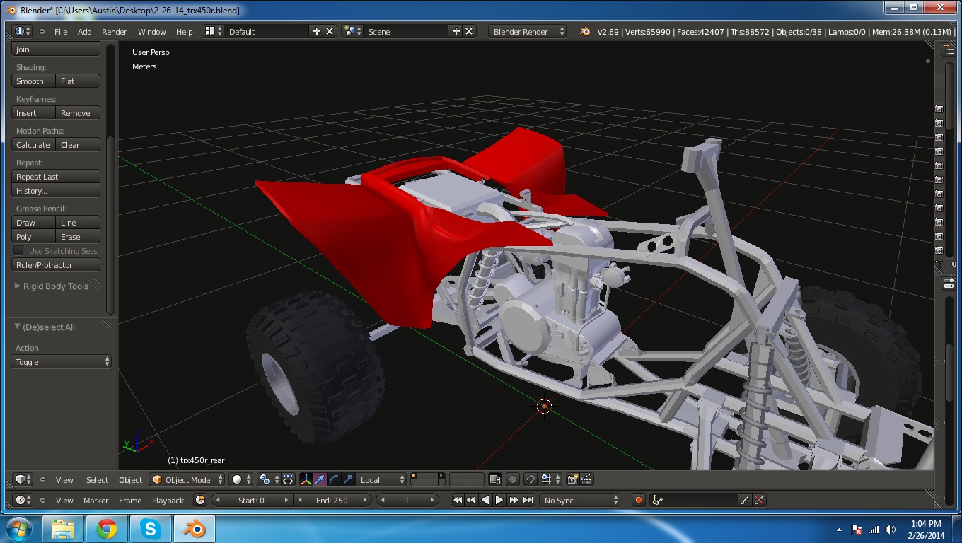
Task: Open the Add menu
Action: pos(85,32)
